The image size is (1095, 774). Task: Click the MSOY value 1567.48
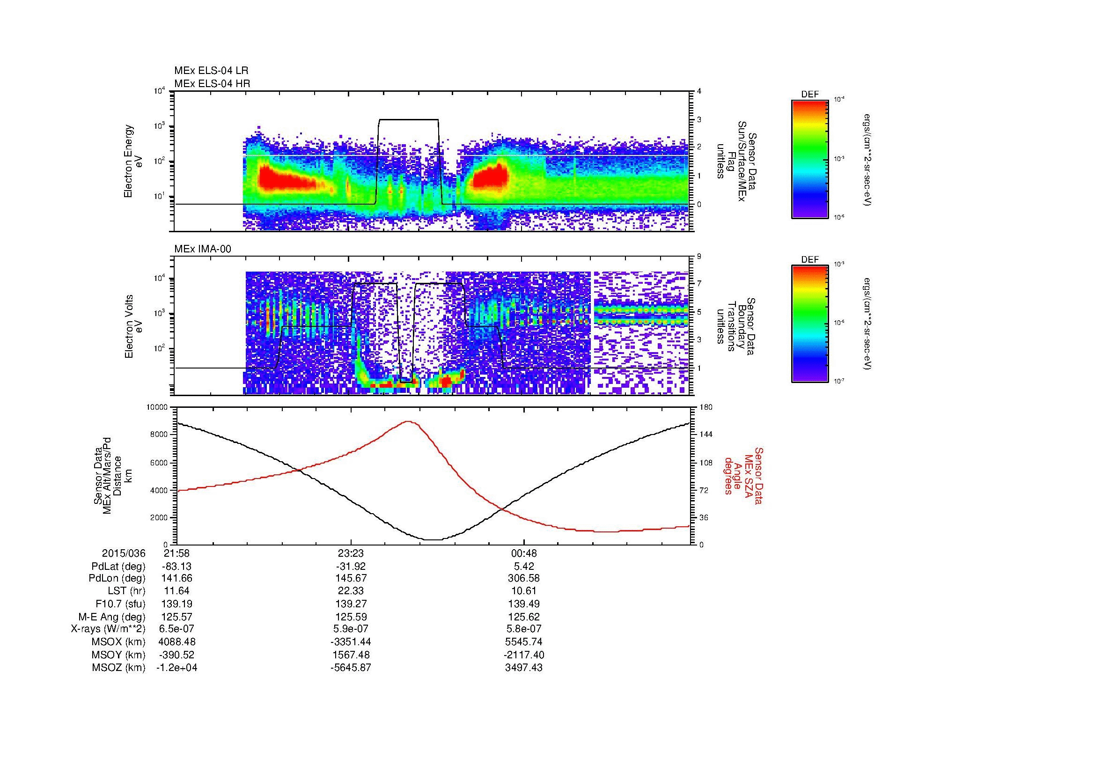(351, 655)
